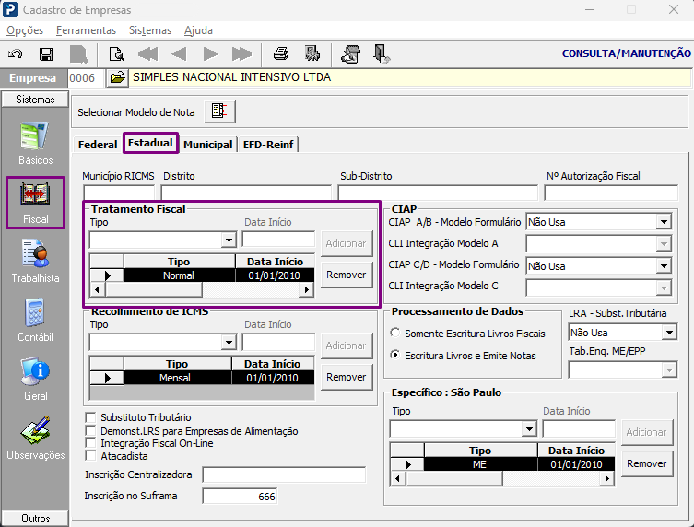Click the printer icon in toolbar
The image size is (694, 527).
281,54
